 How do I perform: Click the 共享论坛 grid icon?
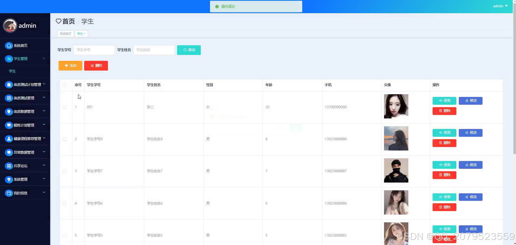click(9, 166)
